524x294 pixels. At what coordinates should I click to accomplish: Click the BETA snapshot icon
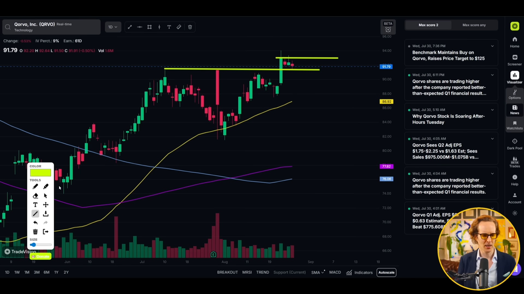tap(388, 27)
